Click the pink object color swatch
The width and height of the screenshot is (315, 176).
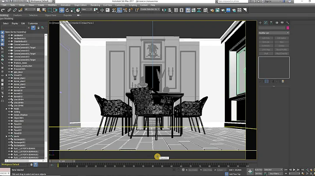tap(288, 28)
